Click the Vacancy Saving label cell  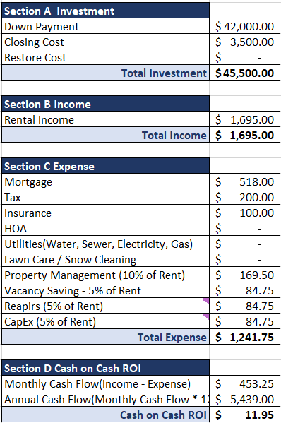point(105,290)
